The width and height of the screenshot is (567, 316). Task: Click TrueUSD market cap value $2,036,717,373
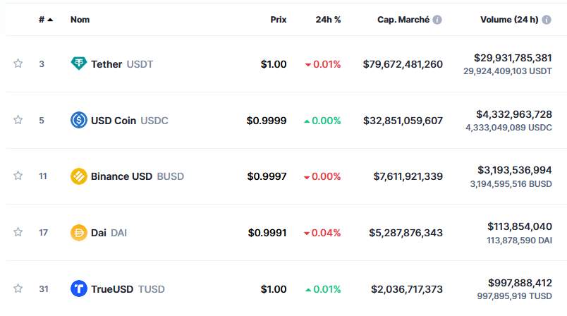pyautogui.click(x=407, y=289)
